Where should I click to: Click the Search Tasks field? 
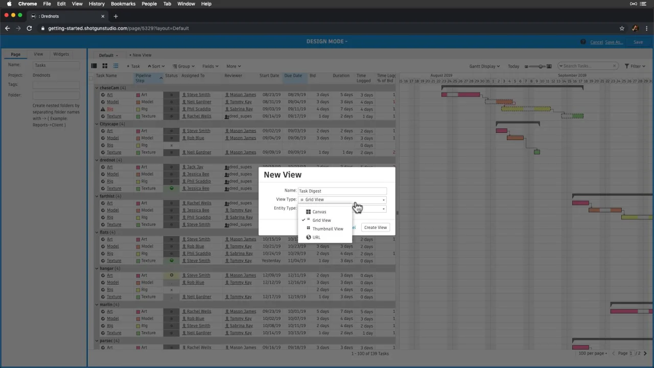point(588,66)
